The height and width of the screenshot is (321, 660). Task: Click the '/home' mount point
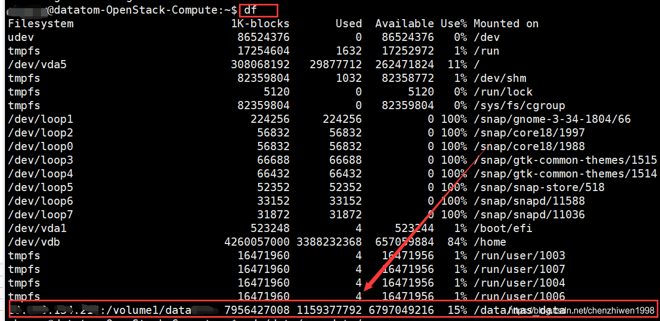(x=490, y=242)
